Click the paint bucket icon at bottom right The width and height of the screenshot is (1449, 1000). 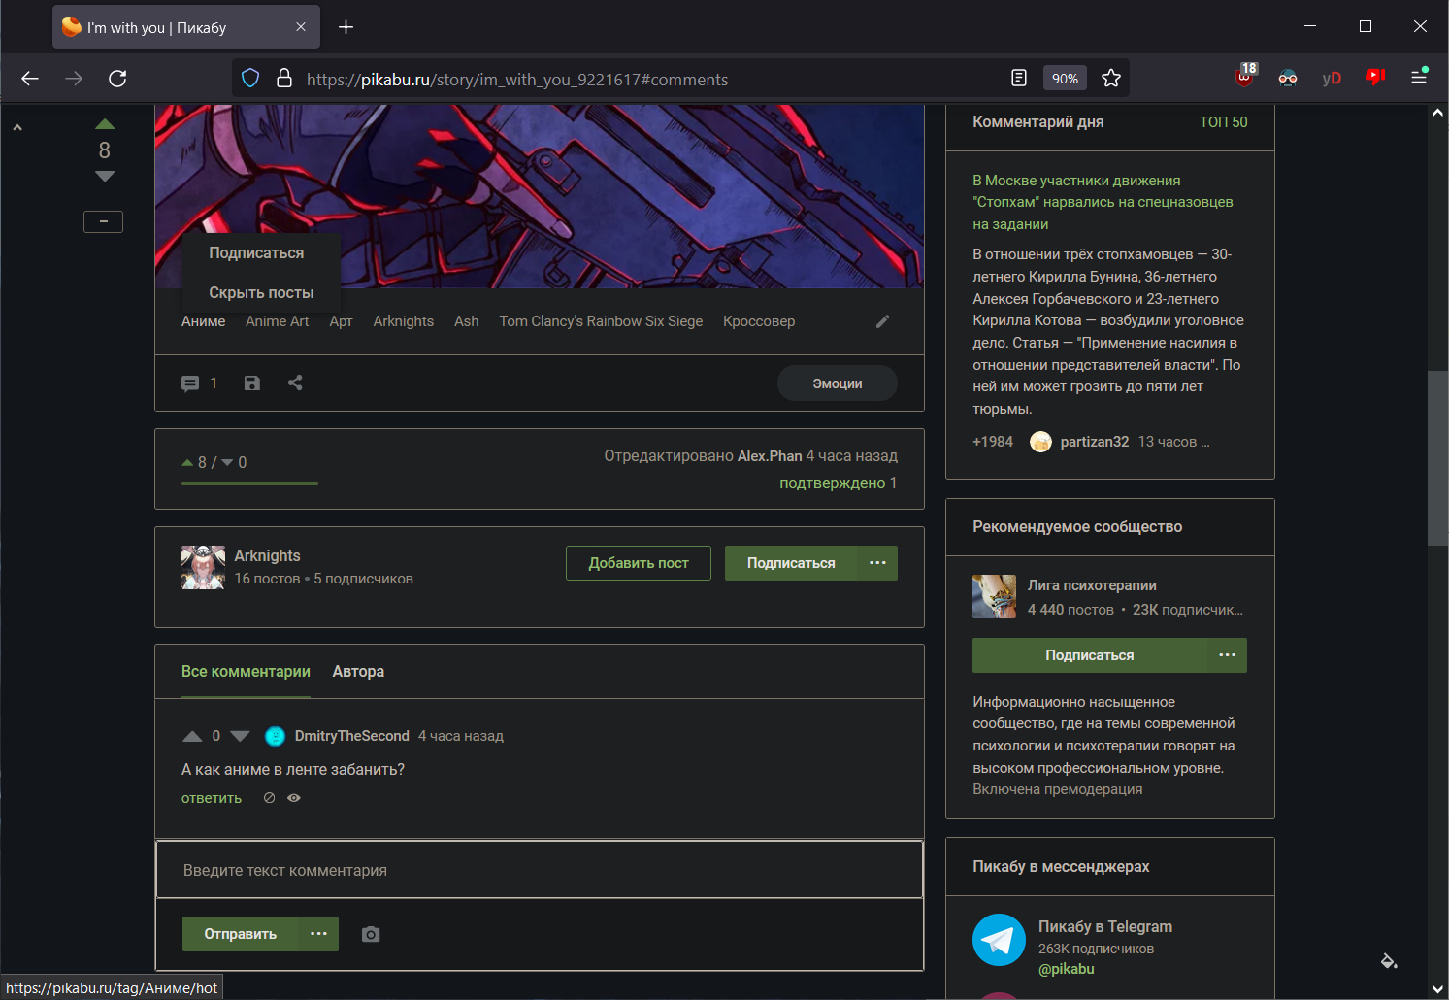point(1389,961)
